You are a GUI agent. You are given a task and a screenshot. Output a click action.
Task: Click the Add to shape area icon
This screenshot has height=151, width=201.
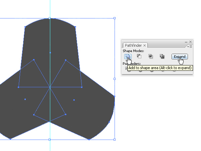(128, 56)
